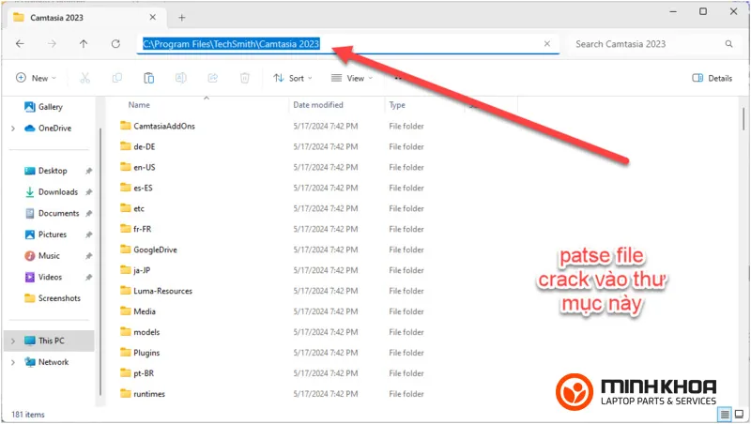Click the Up directory arrow
The width and height of the screenshot is (751, 424).
pos(84,44)
